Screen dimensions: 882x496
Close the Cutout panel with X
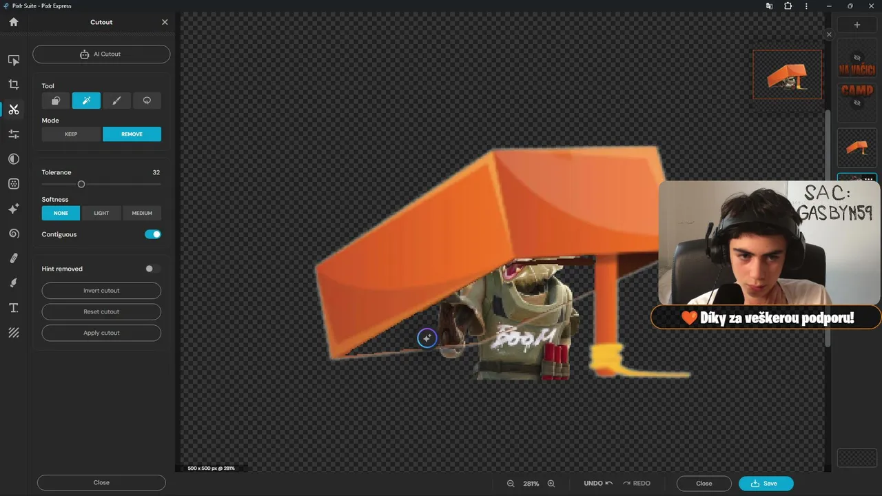[165, 22]
